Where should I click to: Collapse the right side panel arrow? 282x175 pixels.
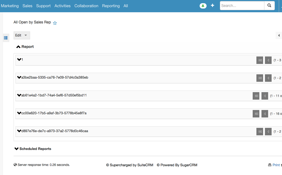(x=279, y=35)
